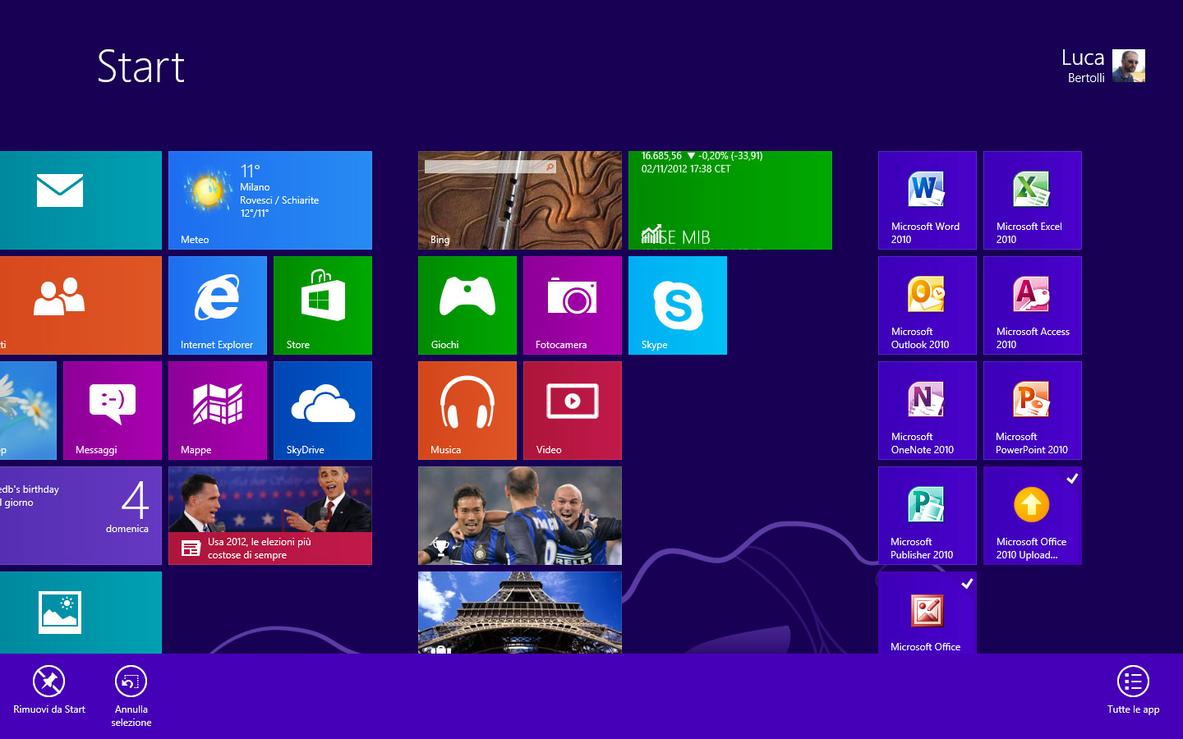Click the Luca Bertolli user name
This screenshot has height=739, width=1183.
pyautogui.click(x=1083, y=66)
